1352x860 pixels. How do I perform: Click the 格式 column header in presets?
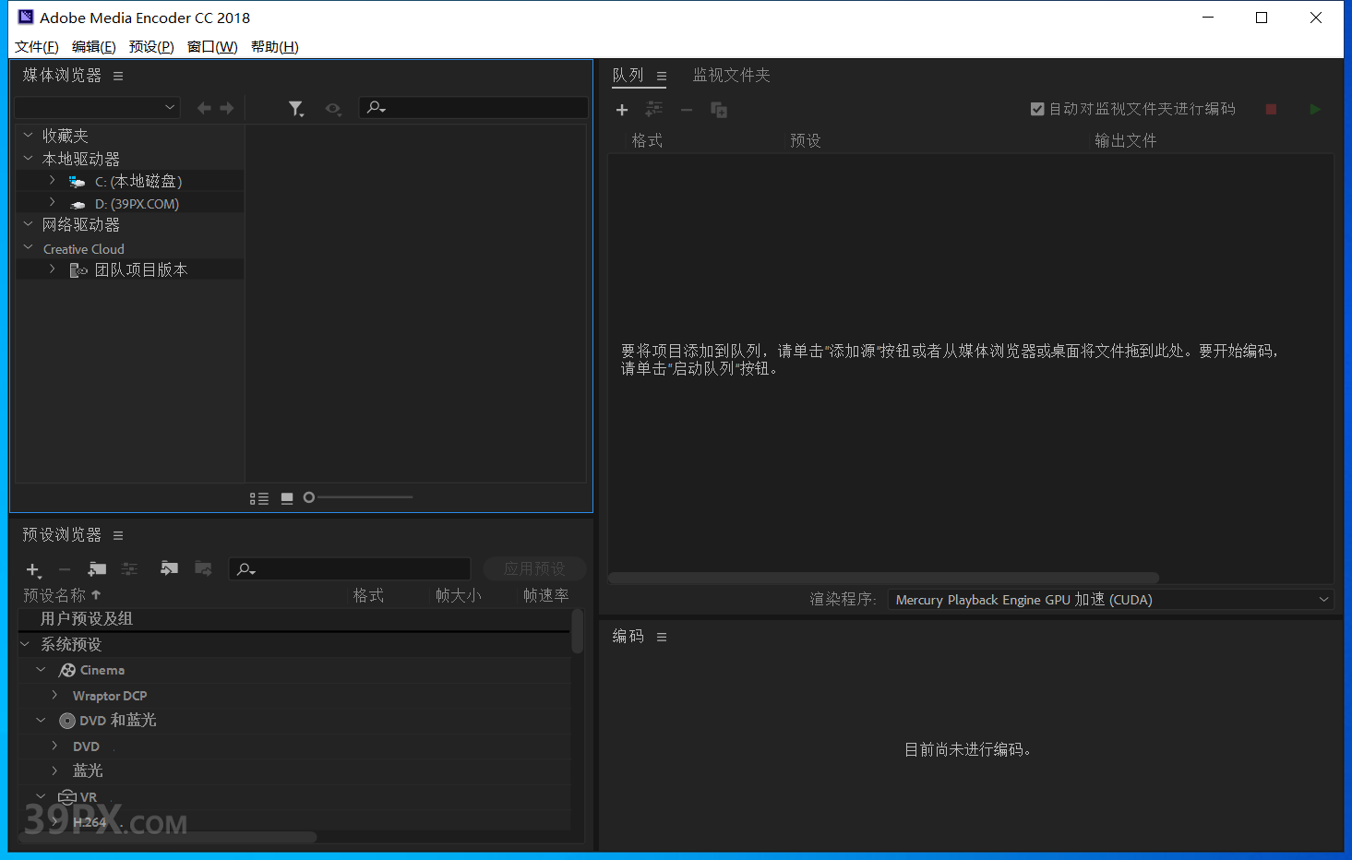(x=368, y=595)
